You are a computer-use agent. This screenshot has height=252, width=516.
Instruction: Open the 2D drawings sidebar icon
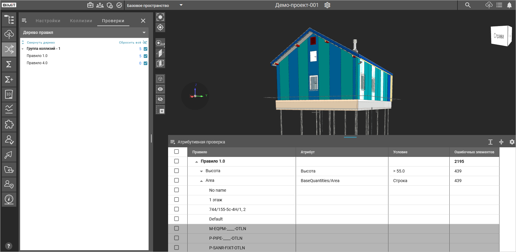(9, 94)
